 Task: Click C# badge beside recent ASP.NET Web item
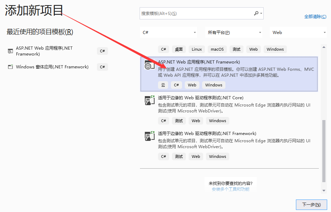pyautogui.click(x=102, y=51)
